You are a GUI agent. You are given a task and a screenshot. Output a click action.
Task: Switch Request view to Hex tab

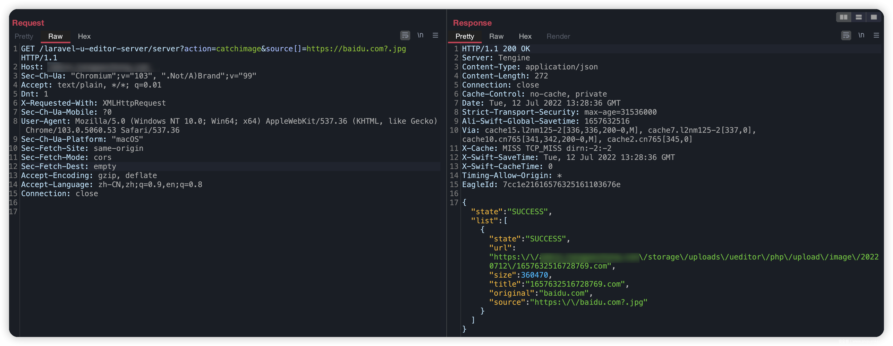pos(84,36)
